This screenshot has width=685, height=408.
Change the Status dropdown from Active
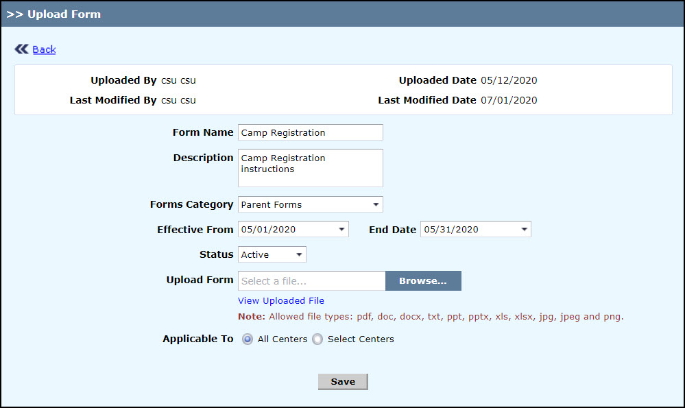[272, 254]
